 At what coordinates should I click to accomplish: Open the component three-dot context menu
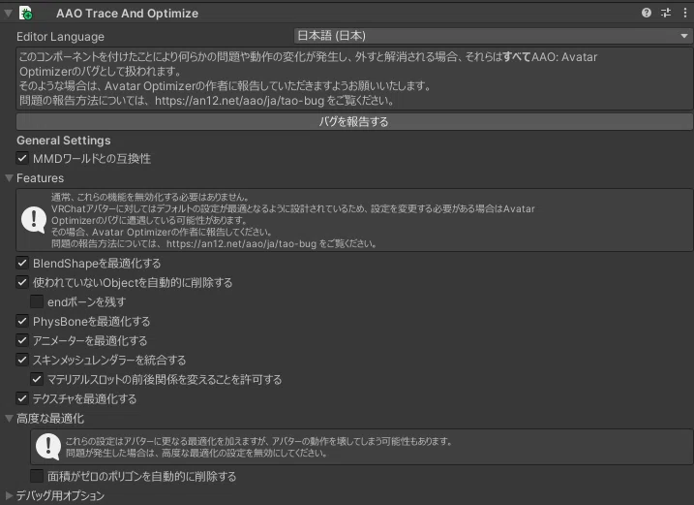(x=685, y=13)
